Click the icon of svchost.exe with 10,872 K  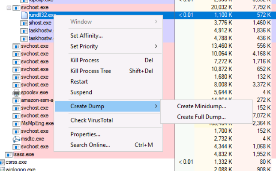pos(16,69)
